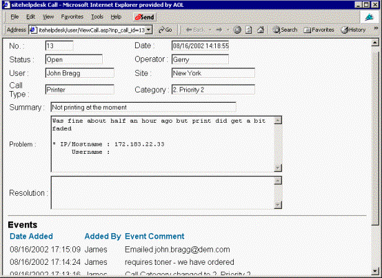
Task: Click the Refresh page icon
Action: [248, 30]
